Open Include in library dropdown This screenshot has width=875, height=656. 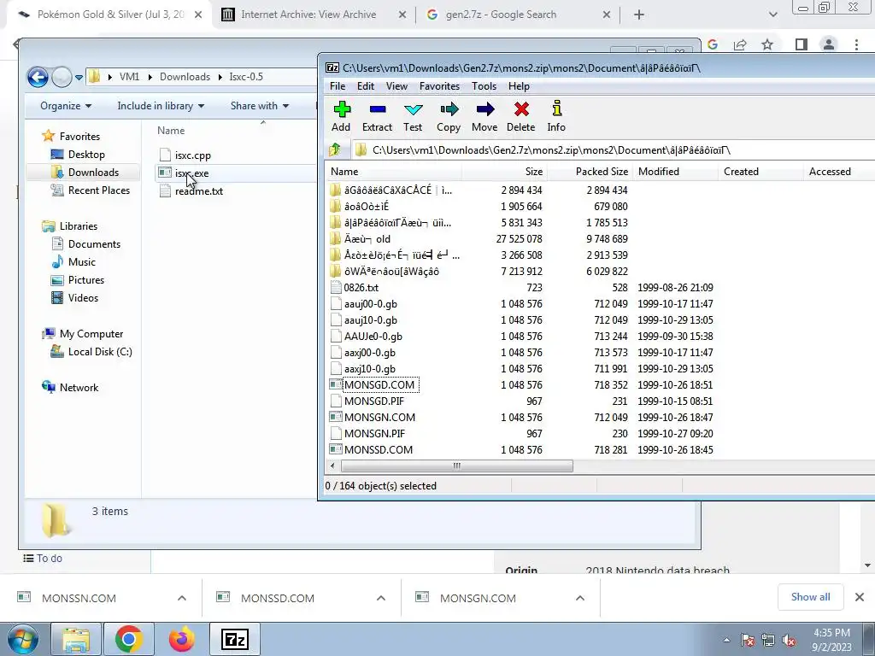tap(161, 106)
